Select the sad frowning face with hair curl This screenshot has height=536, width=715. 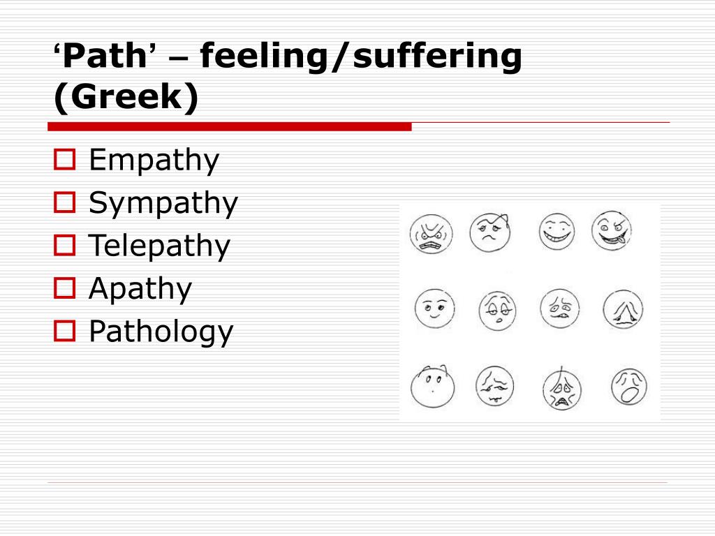point(490,232)
